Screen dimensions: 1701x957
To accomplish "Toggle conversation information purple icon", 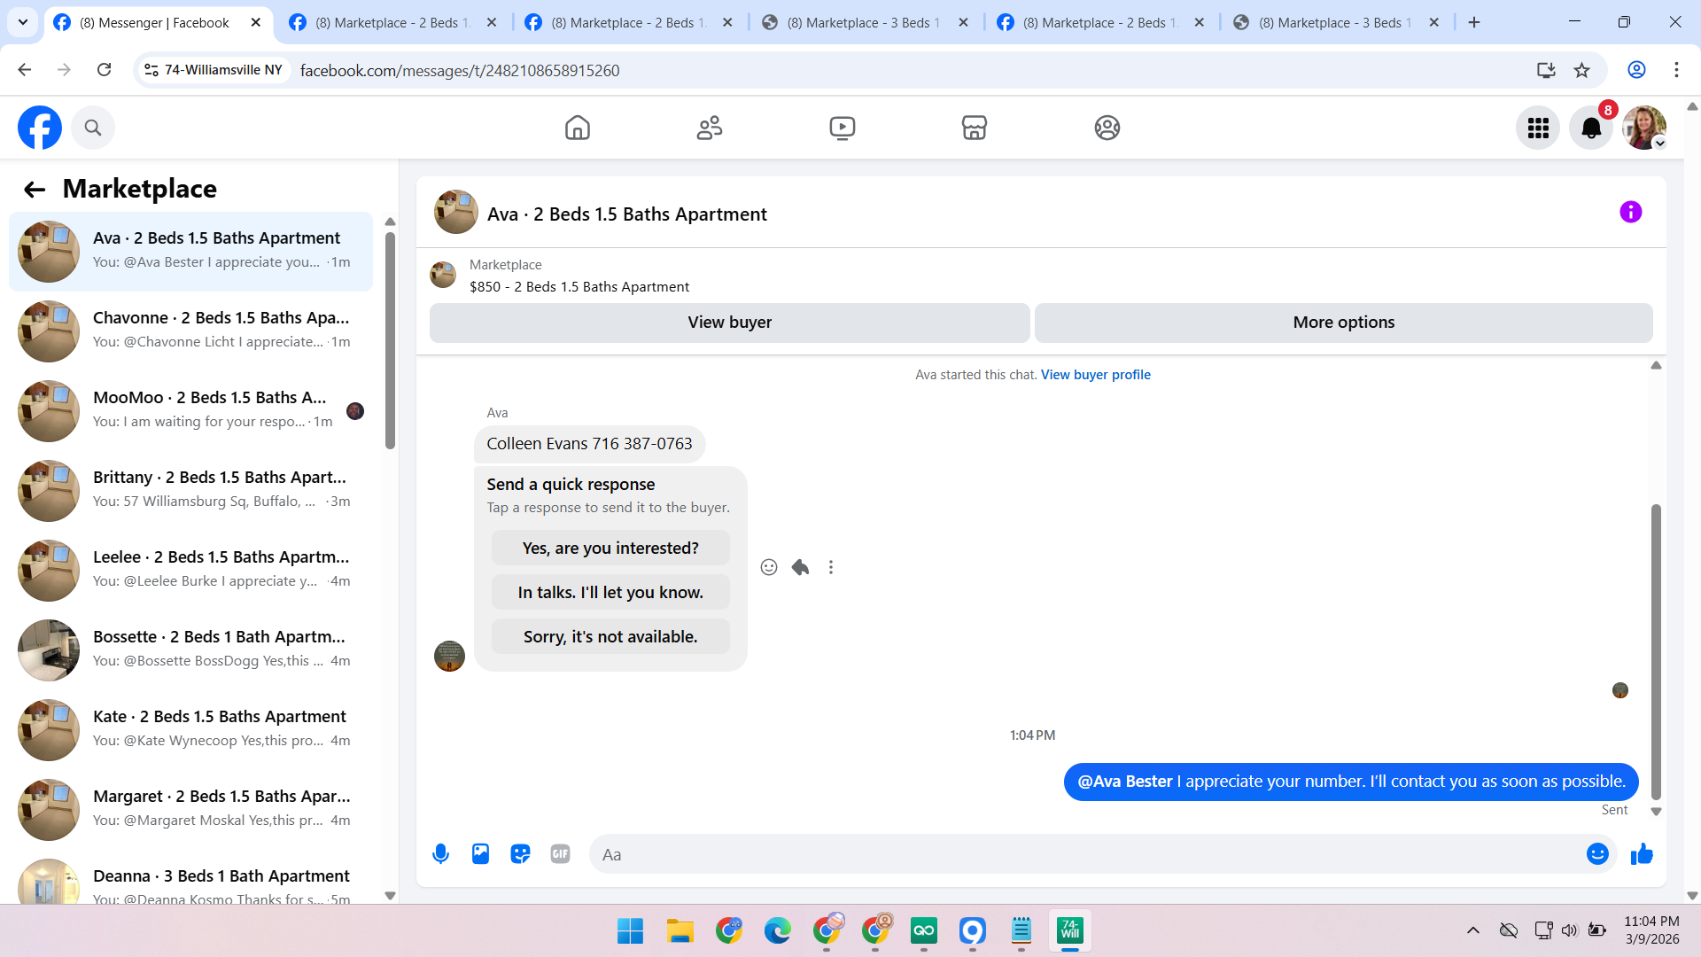I will [x=1630, y=213].
